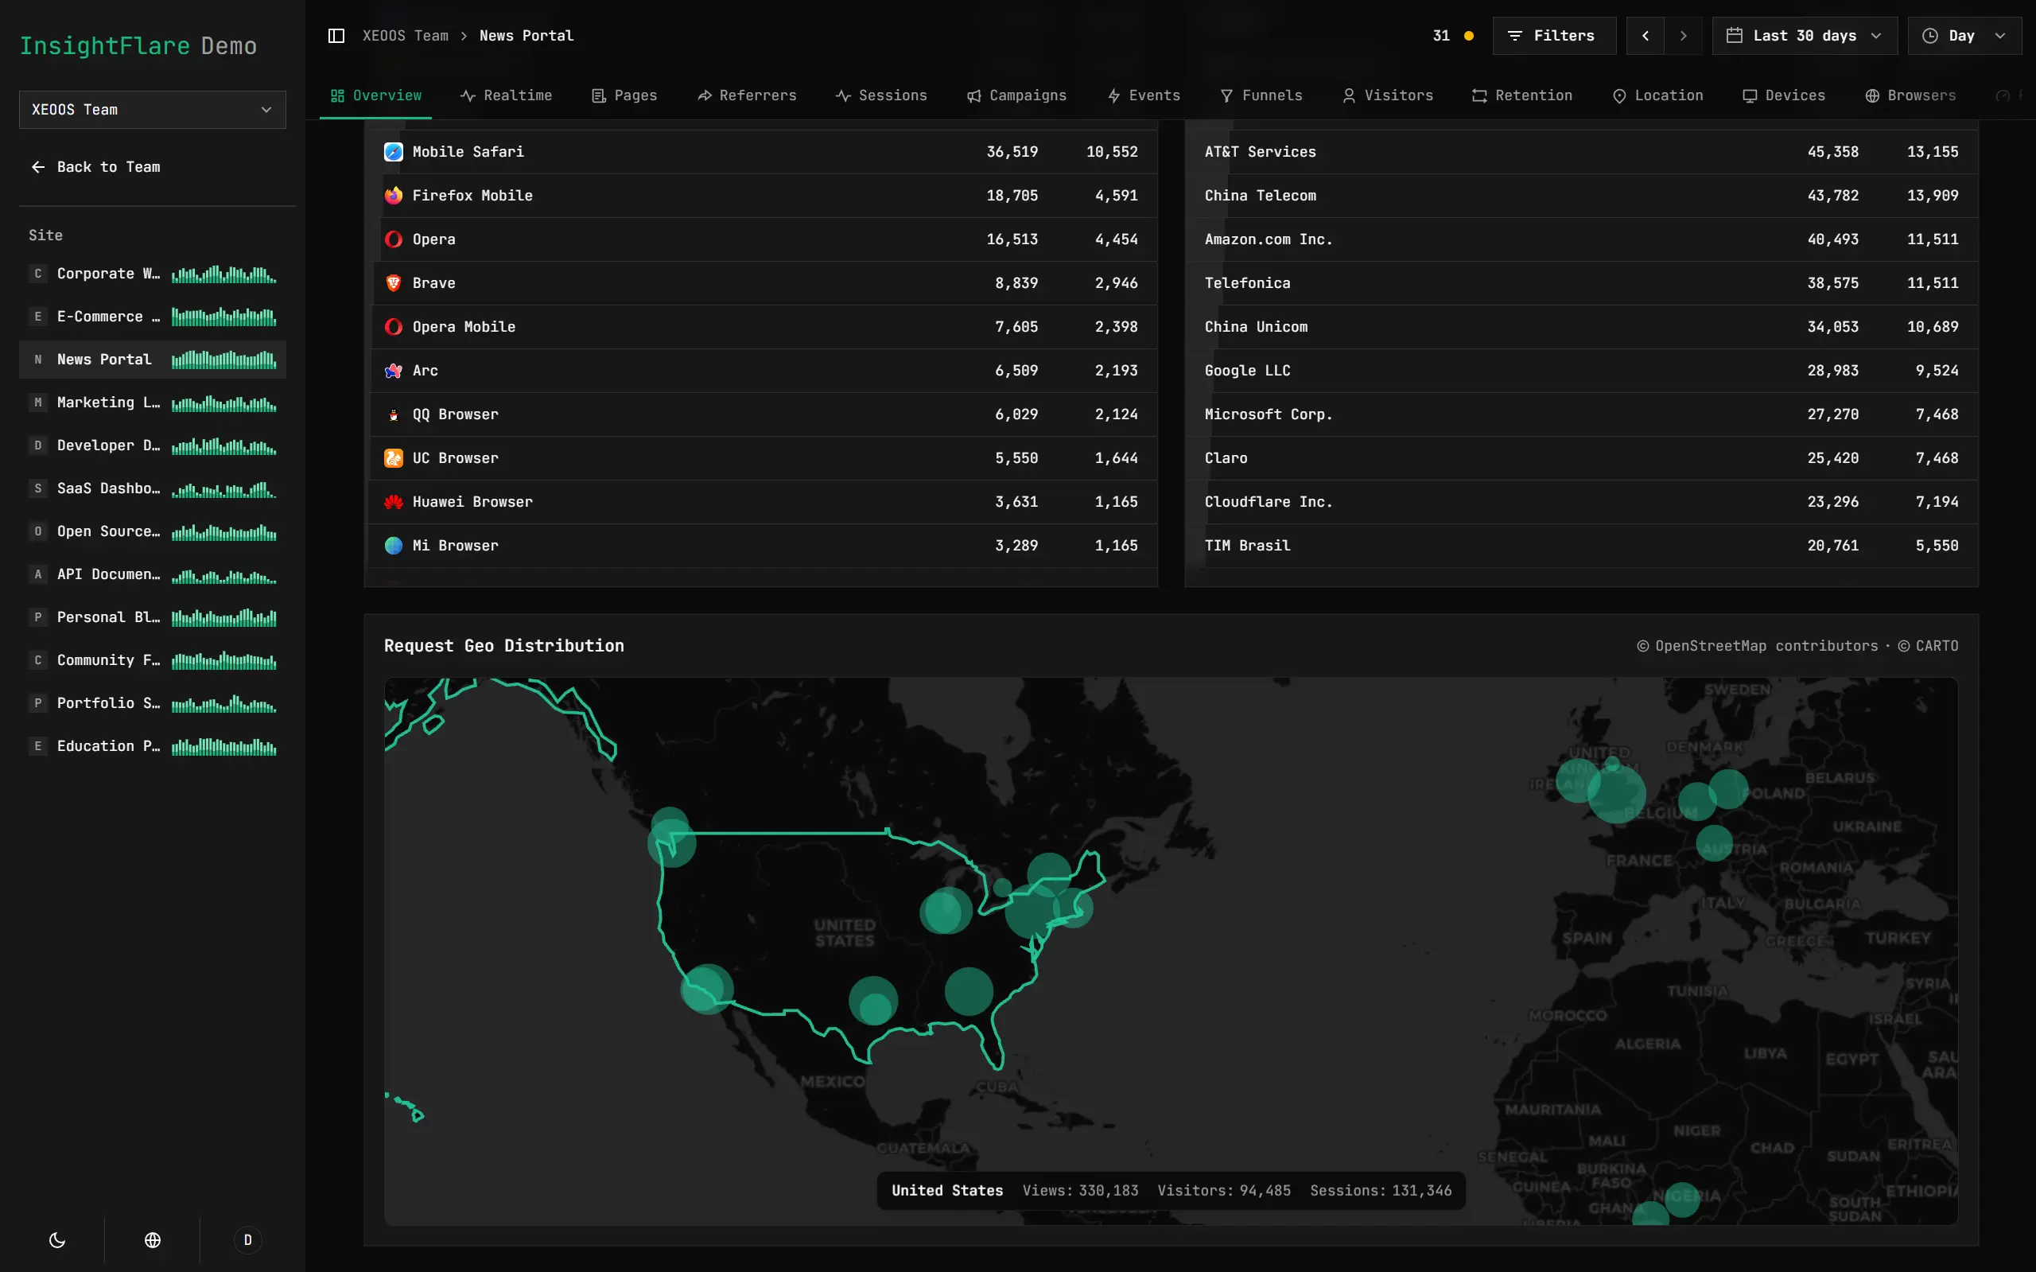This screenshot has width=2036, height=1272.
Task: Click the Amazon.com Inc. row
Action: point(1581,239)
